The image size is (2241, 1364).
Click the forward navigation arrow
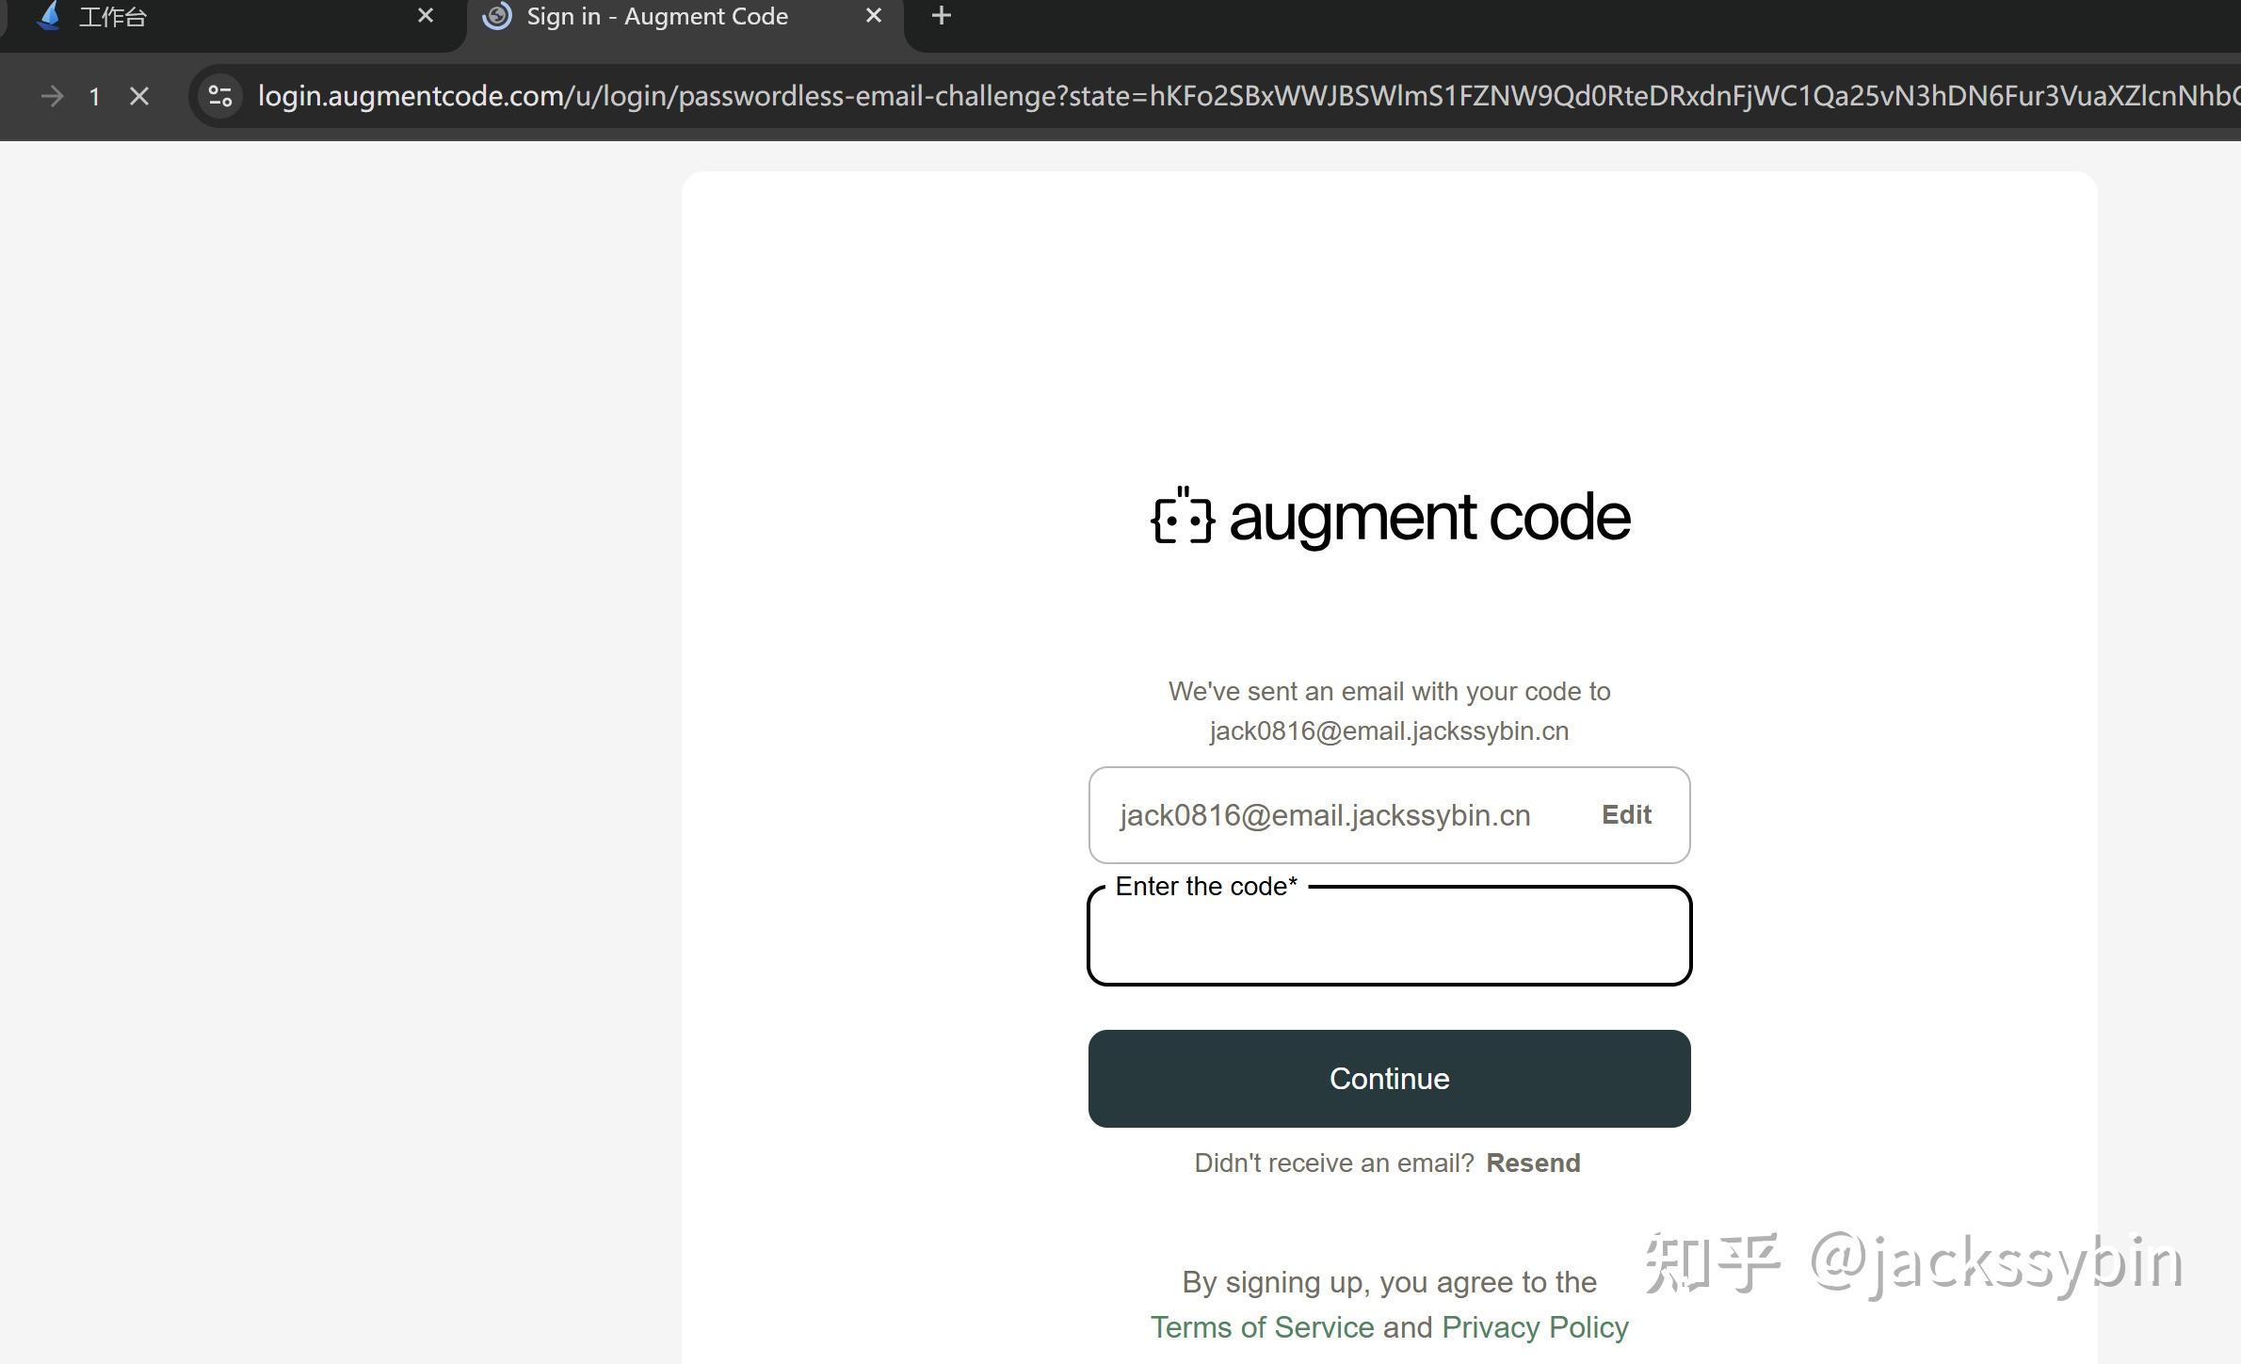[x=53, y=96]
